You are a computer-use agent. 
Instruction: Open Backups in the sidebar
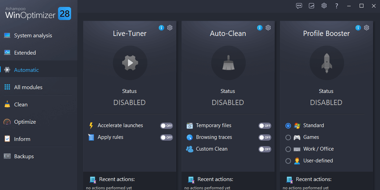(39, 156)
